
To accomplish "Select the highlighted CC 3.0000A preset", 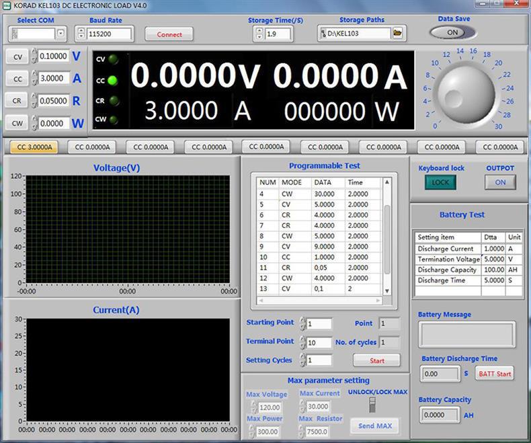I will coord(34,147).
